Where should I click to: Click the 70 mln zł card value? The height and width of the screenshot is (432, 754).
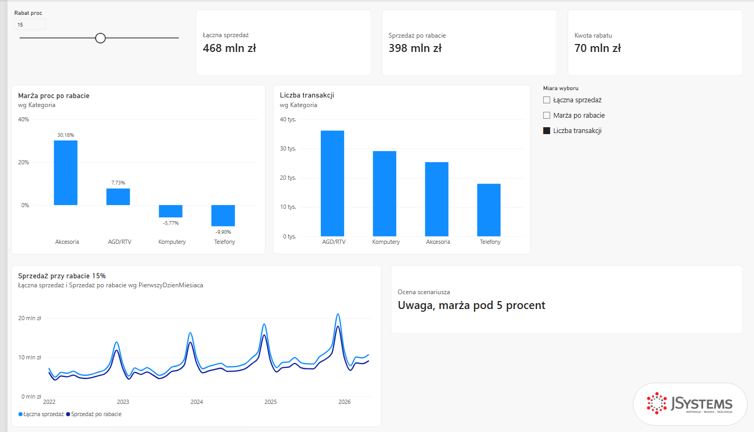click(598, 48)
